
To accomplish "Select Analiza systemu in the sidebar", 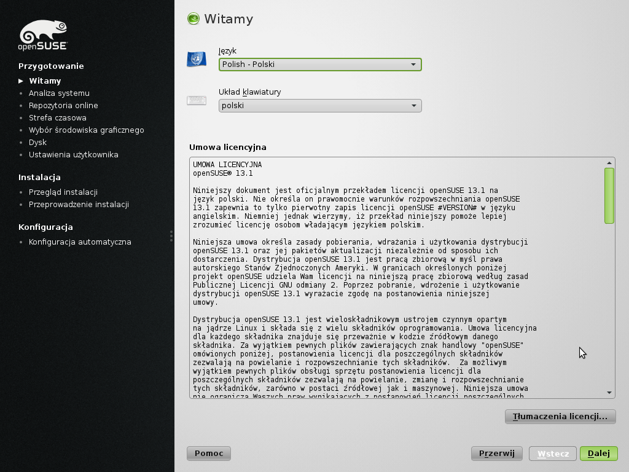I will click(x=59, y=93).
